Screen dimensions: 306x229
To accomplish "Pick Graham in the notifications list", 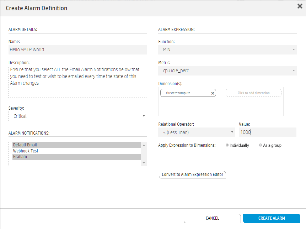I will coord(76,157).
